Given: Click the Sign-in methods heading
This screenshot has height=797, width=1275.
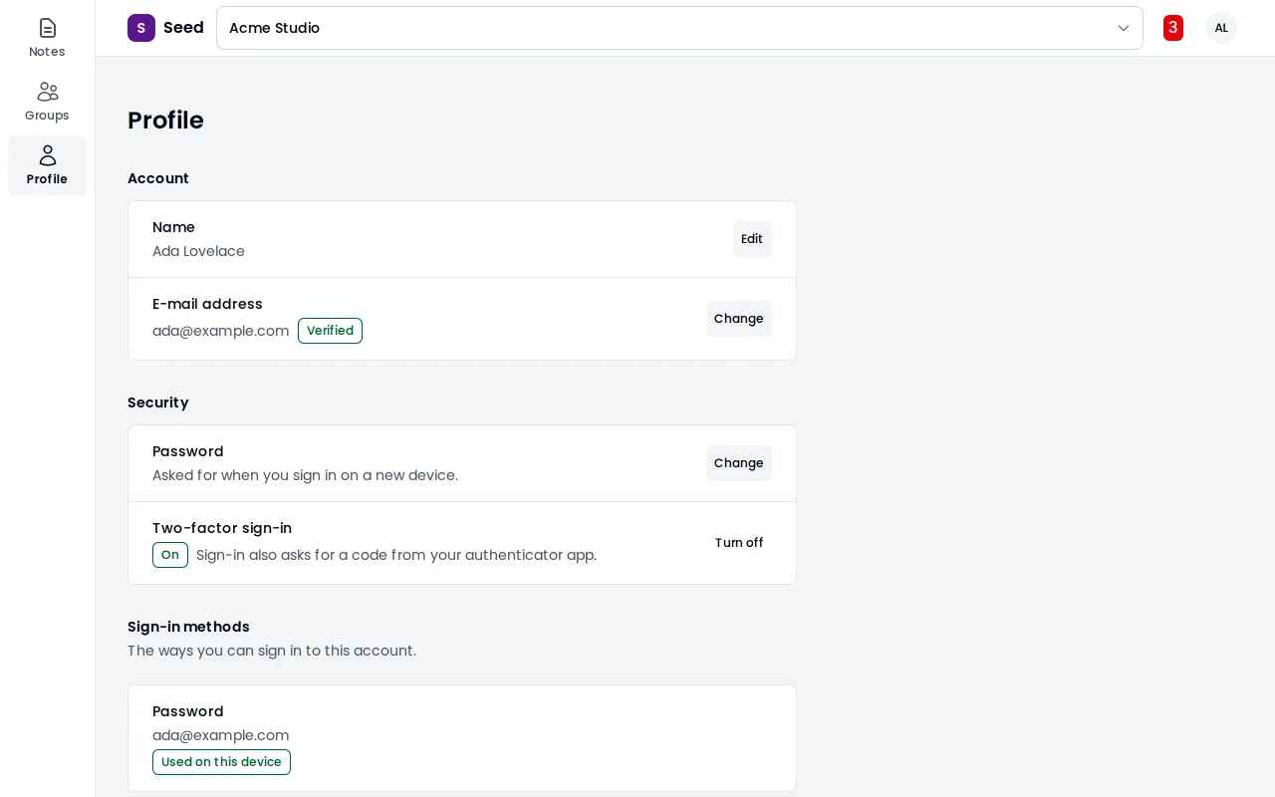Looking at the screenshot, I should [188, 627].
